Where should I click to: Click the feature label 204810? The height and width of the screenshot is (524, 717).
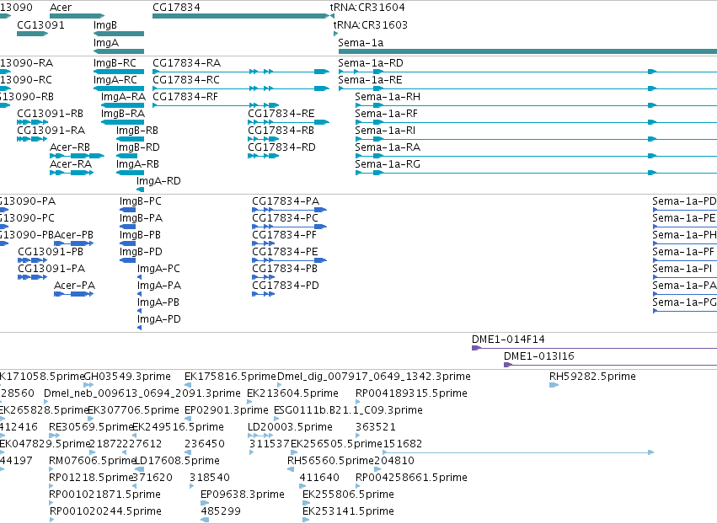click(x=394, y=461)
